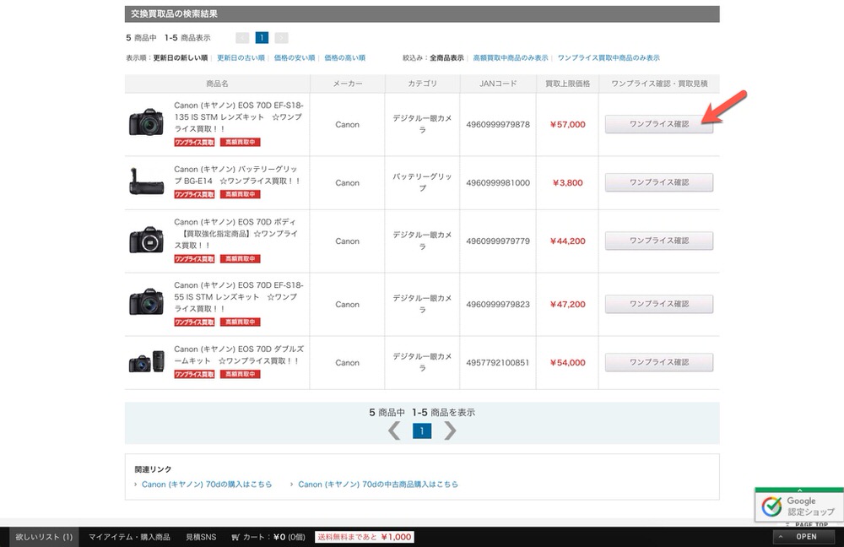This screenshot has width=844, height=547.
Task: Open マイアイテム・購入商品 in bottom bar
Action: 129,537
